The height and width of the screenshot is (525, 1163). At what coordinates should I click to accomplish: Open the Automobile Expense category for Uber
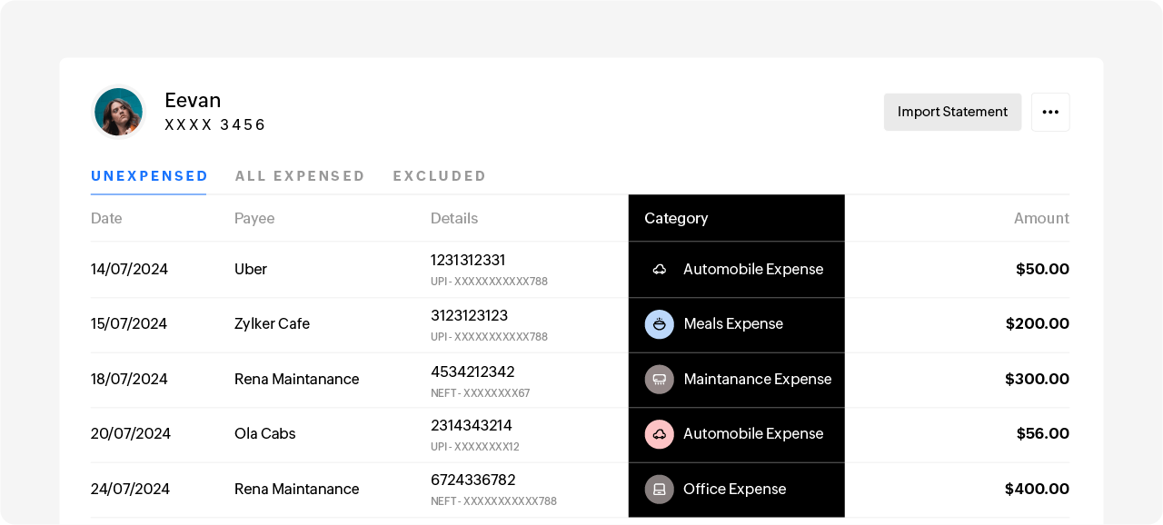(x=752, y=270)
